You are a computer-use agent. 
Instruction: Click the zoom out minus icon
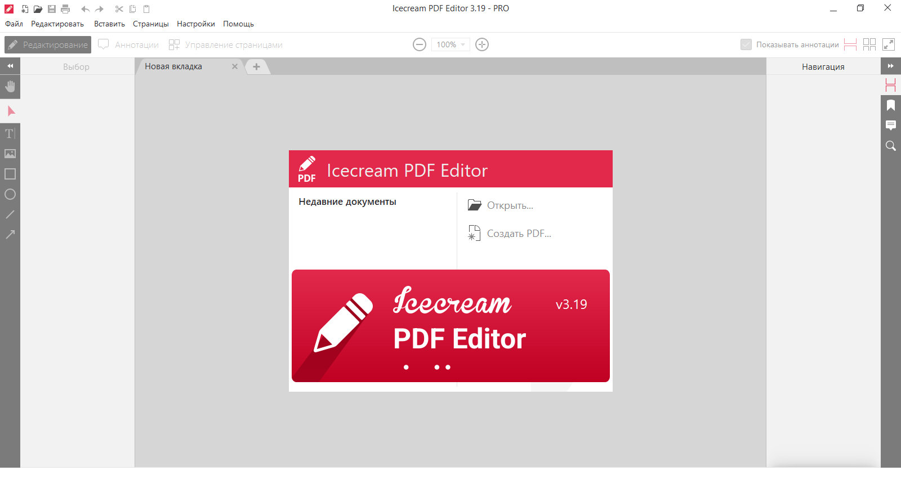click(x=420, y=44)
